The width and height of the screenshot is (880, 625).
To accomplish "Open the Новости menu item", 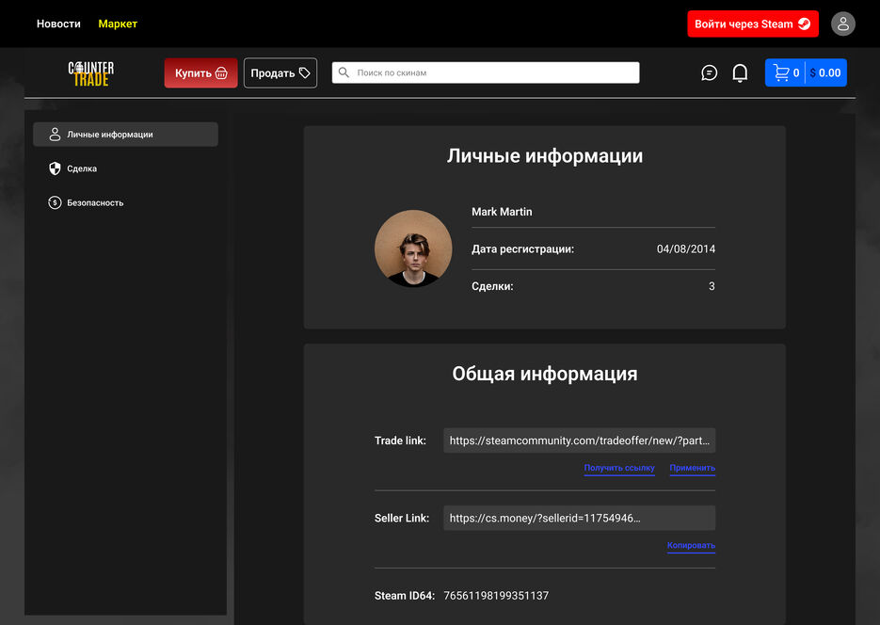I will click(x=58, y=24).
